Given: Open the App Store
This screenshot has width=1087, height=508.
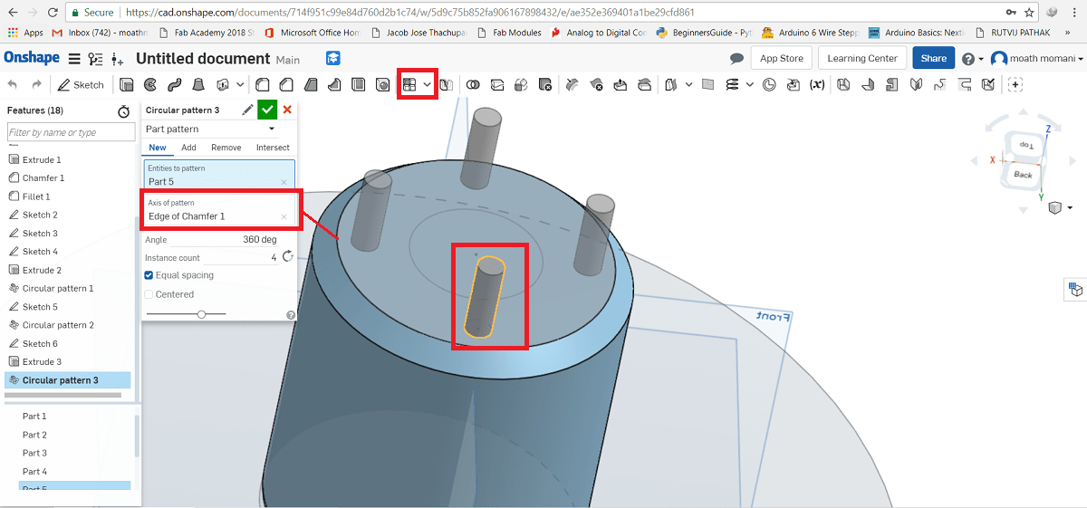Looking at the screenshot, I should 781,58.
